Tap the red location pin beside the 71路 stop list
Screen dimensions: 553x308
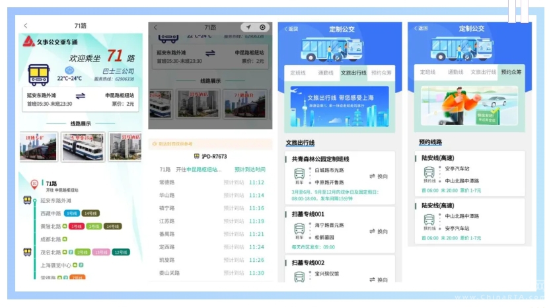point(34,184)
